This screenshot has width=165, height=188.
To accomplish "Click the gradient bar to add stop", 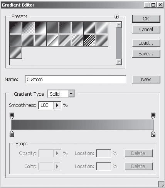I will tap(82, 125).
